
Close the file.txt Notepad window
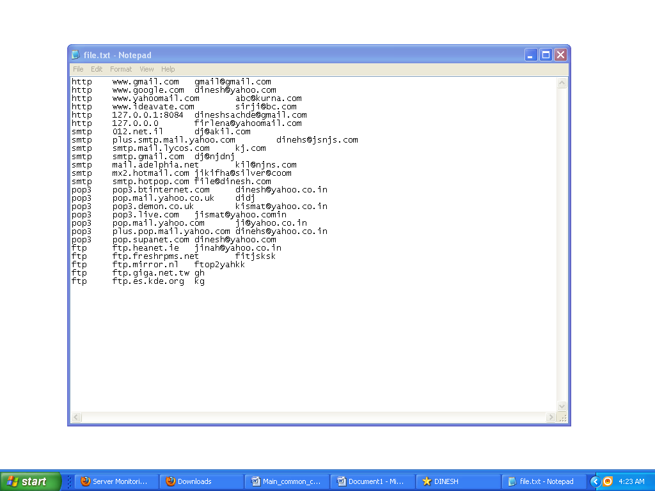coord(560,55)
